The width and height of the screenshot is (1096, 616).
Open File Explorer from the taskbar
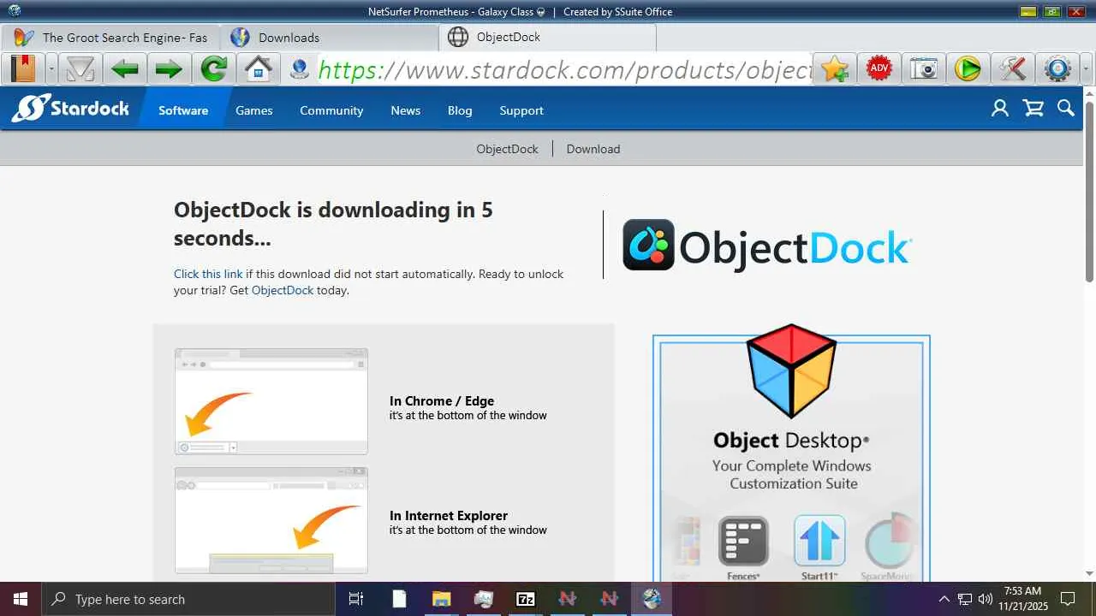441,599
